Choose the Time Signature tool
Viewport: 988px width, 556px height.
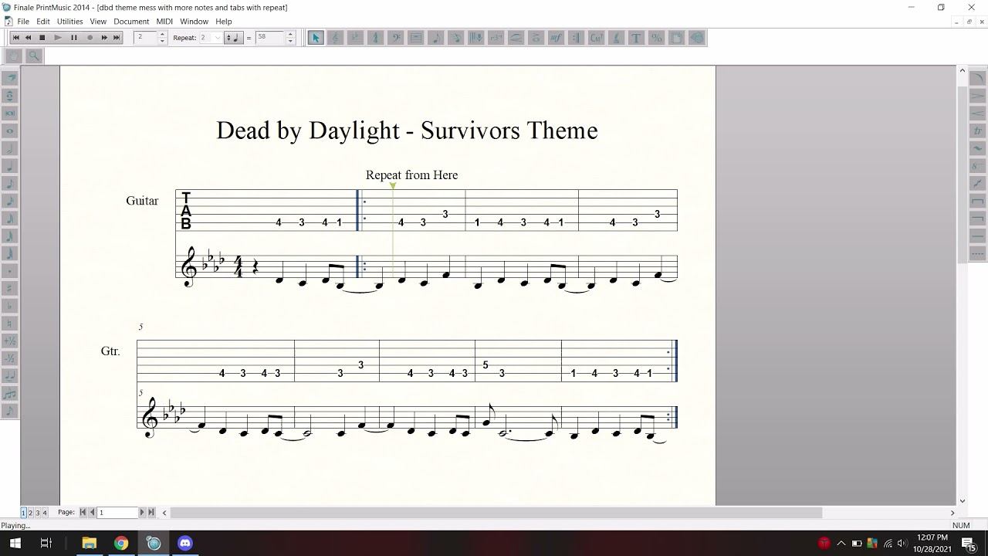pyautogui.click(x=376, y=38)
